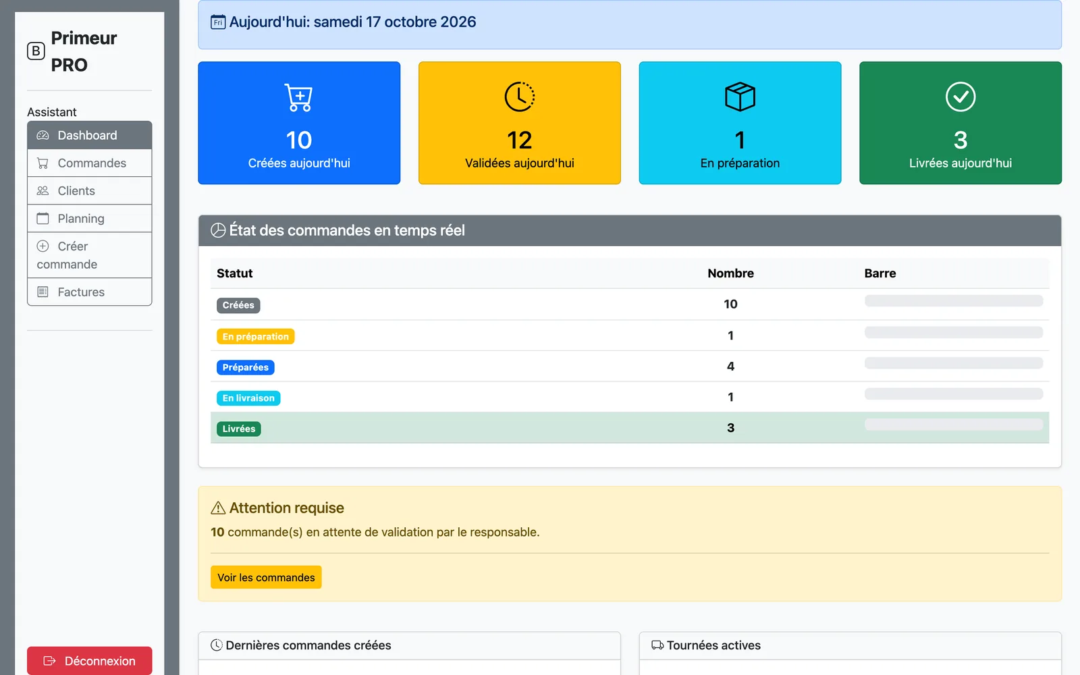This screenshot has width=1080, height=675.
Task: Click the progress bar in Créées row
Action: [x=954, y=301]
